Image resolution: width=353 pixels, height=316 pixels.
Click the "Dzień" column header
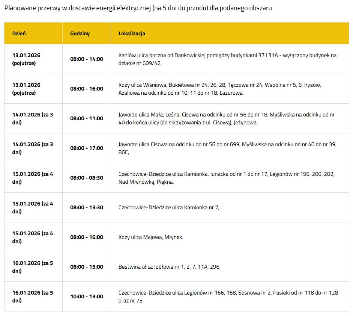click(19, 33)
